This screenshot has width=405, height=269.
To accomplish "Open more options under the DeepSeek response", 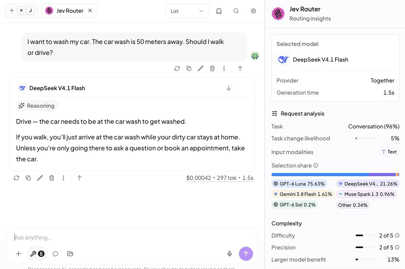I will pos(63,178).
